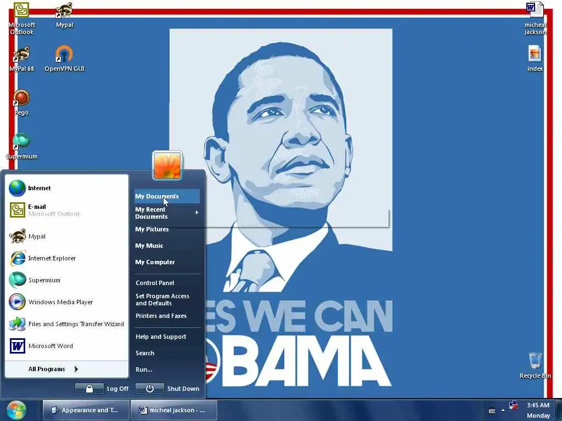The height and width of the screenshot is (421, 562).
Task: Launch Supermium from Start menu list
Action: pyautogui.click(x=66, y=280)
